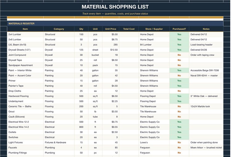This screenshot has width=245, height=157.
Task: Select the 'Fixtures & Hardware' category cell
Action: [x=59, y=142]
